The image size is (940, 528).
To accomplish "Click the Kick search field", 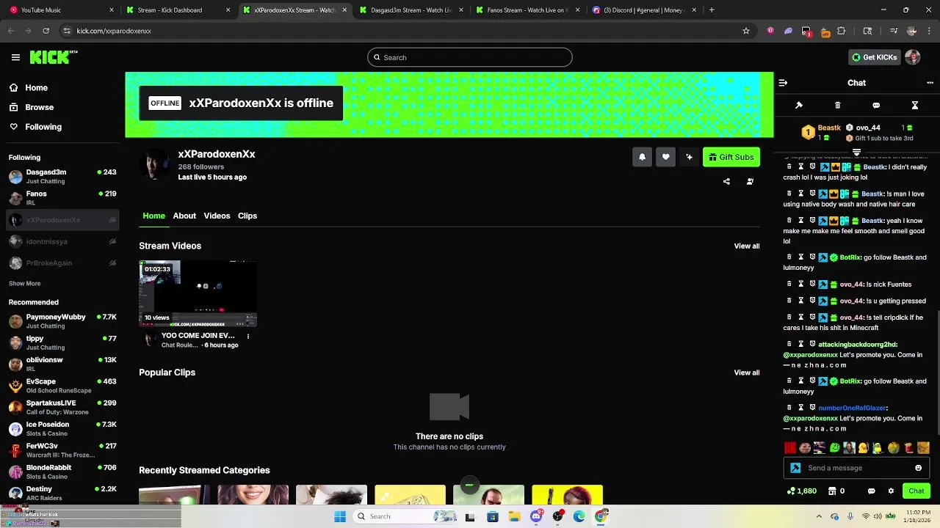I will tap(469, 57).
